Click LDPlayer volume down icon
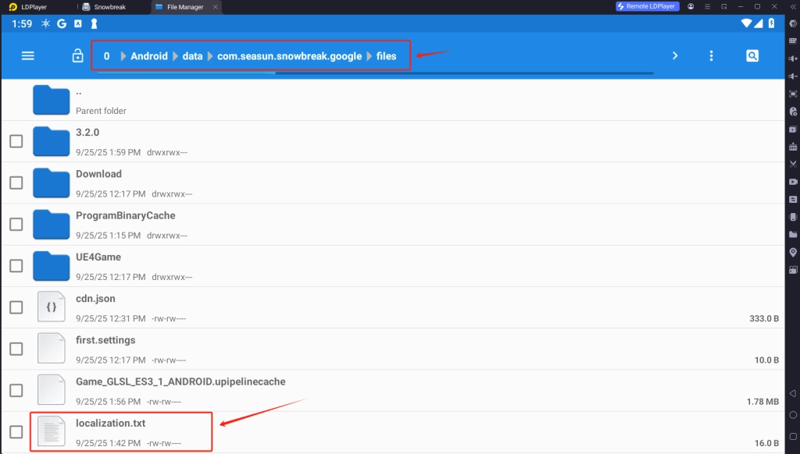This screenshot has width=800, height=454. 792,76
